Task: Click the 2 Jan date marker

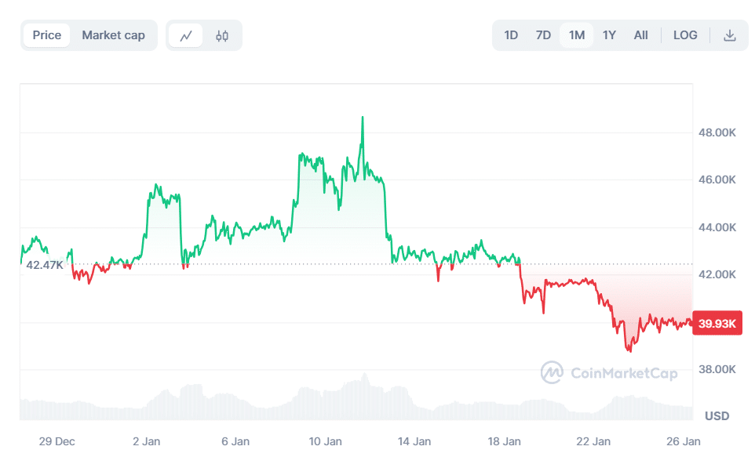Action: coord(147,441)
